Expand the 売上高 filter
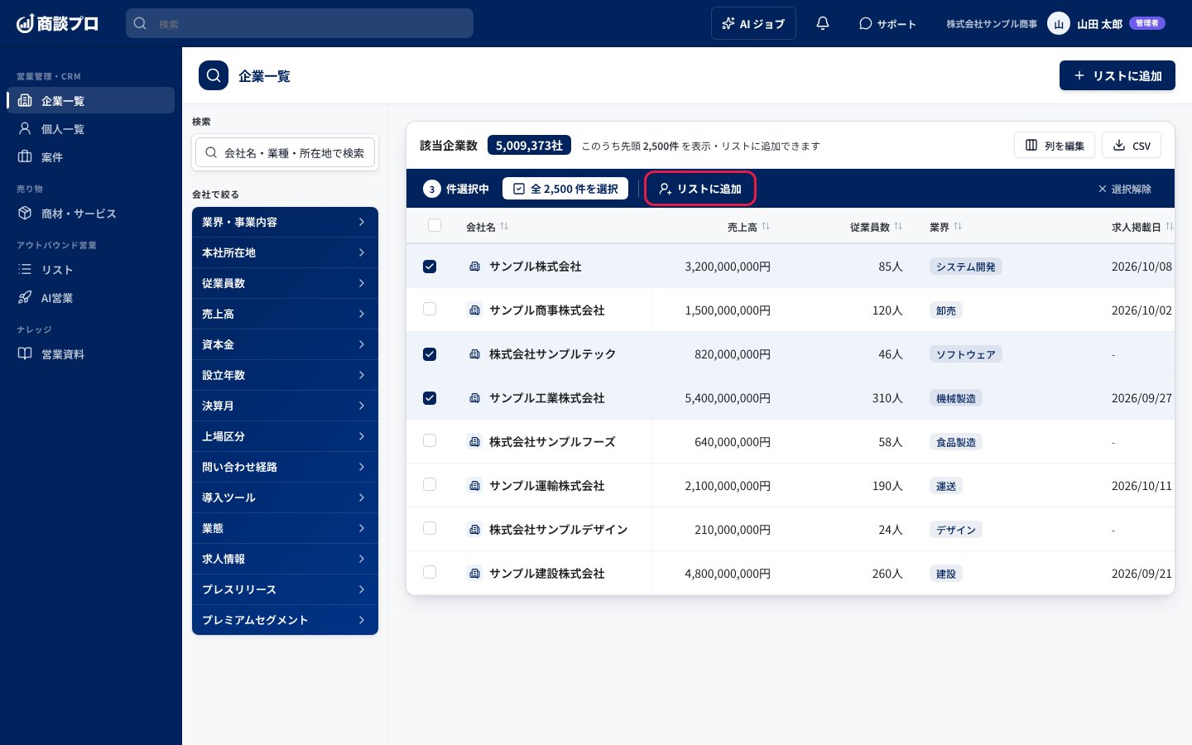 click(285, 314)
